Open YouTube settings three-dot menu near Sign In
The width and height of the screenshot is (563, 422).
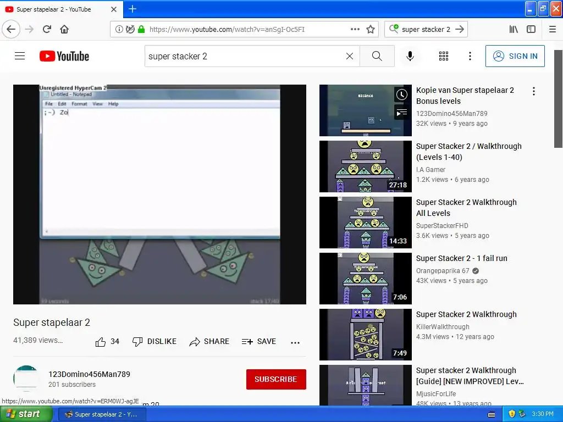click(x=470, y=56)
